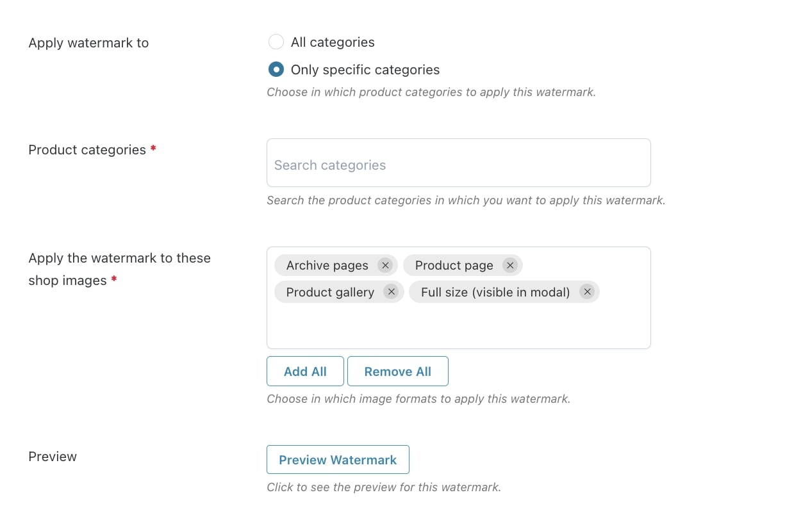The image size is (810, 529).
Task: Click the Product page tag label
Action: (454, 265)
